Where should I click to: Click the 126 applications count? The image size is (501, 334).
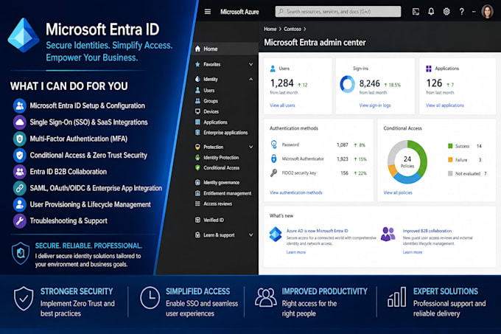click(x=434, y=83)
